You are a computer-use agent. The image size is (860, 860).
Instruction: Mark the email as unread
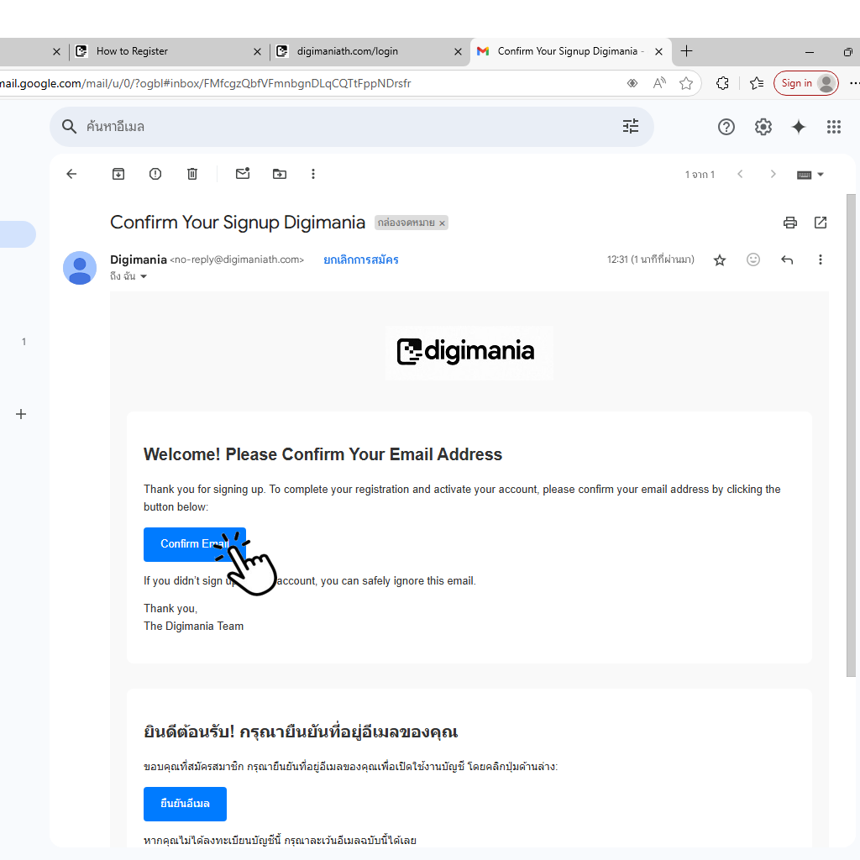click(x=243, y=174)
